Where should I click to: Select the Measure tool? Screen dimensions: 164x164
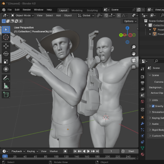[6, 86]
